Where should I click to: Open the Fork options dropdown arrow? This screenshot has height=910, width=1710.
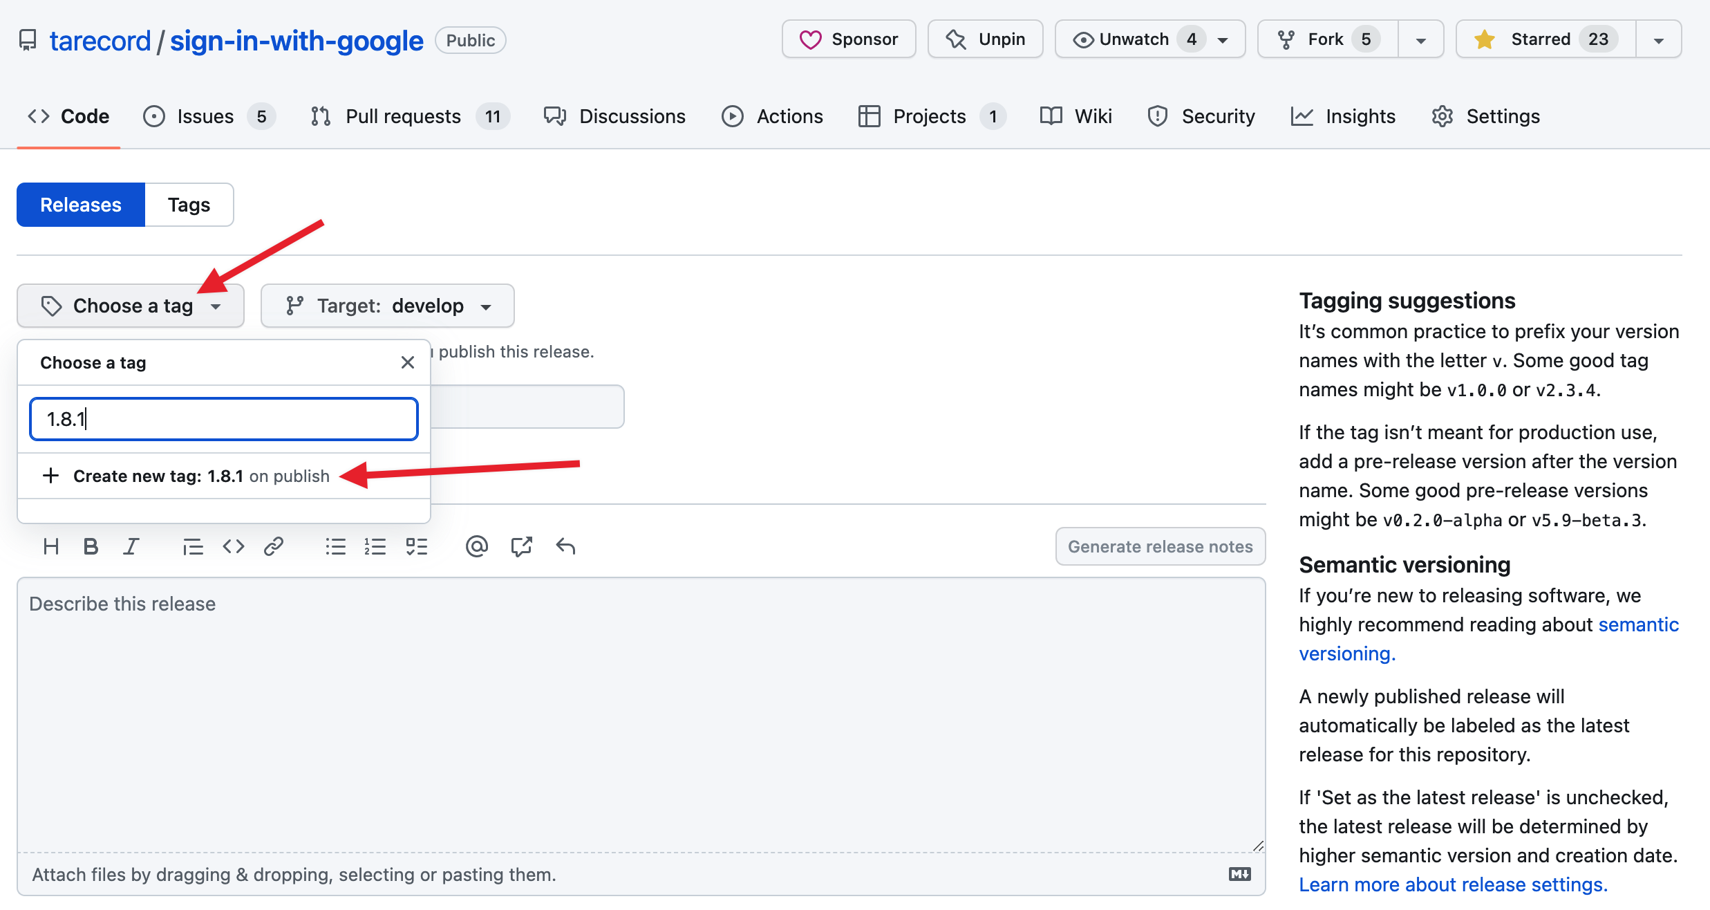[x=1420, y=39]
